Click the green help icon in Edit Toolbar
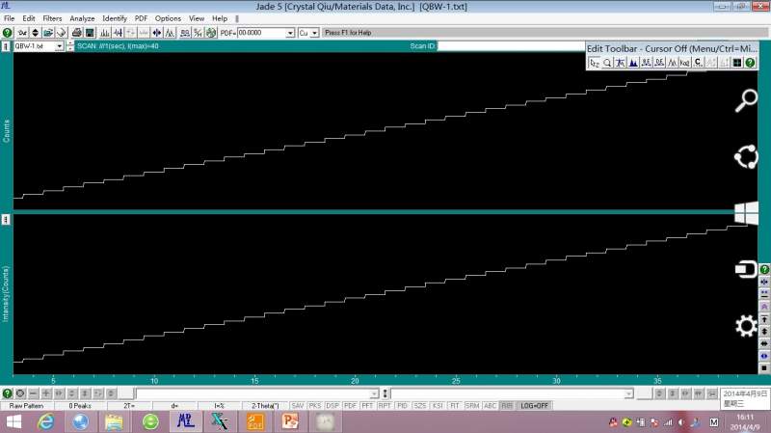 click(x=750, y=63)
